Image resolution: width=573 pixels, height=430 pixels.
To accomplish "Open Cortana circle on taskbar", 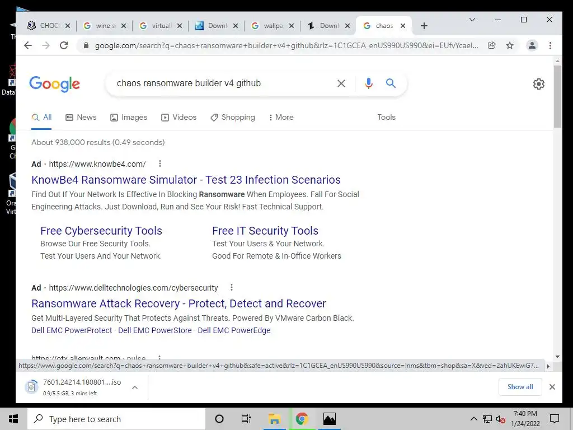I will point(219,419).
